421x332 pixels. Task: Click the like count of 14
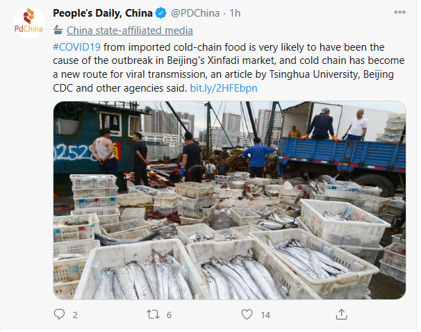[x=265, y=315]
